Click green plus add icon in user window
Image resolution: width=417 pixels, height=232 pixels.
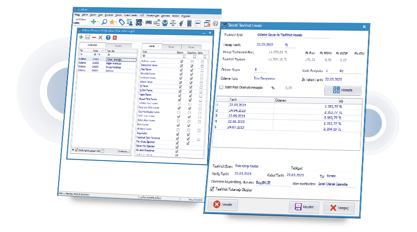(81, 37)
